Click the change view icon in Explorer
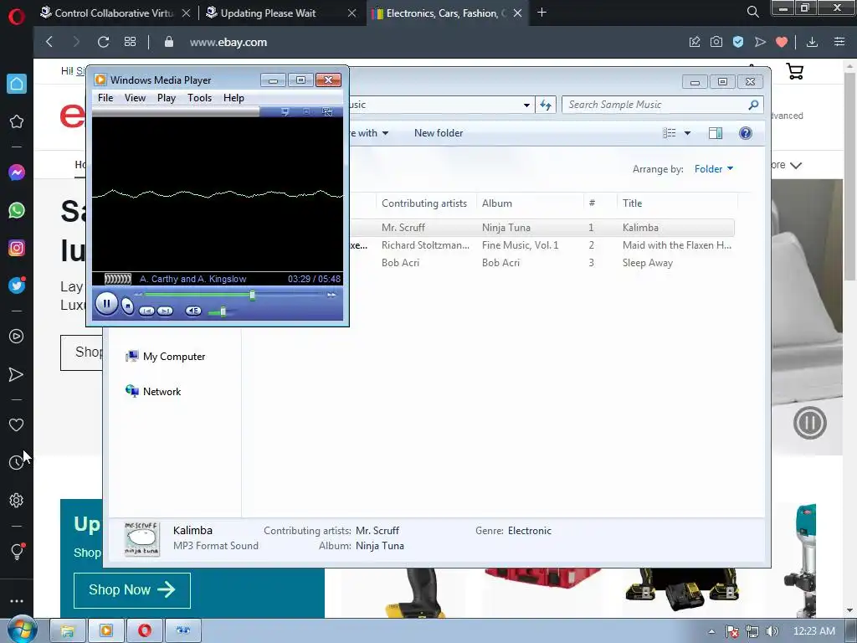The width and height of the screenshot is (857, 643). point(670,133)
